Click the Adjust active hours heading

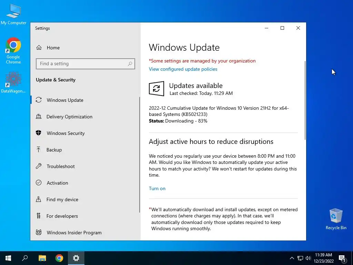coord(211,141)
